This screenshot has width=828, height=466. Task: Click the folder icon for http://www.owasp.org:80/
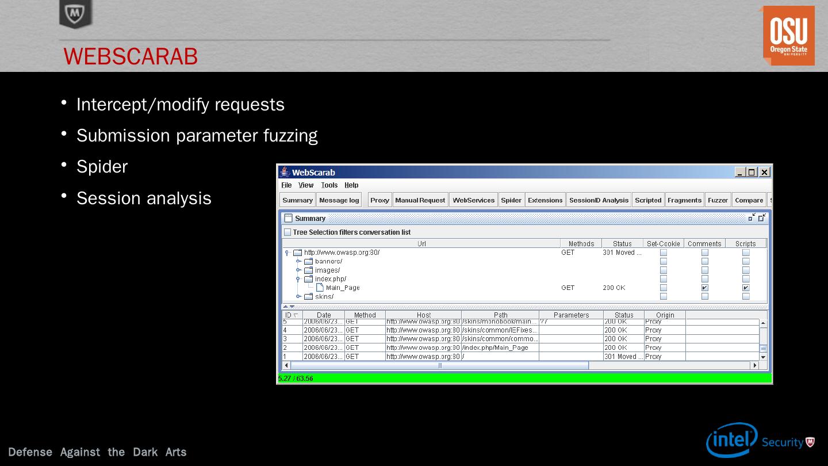[x=297, y=253]
